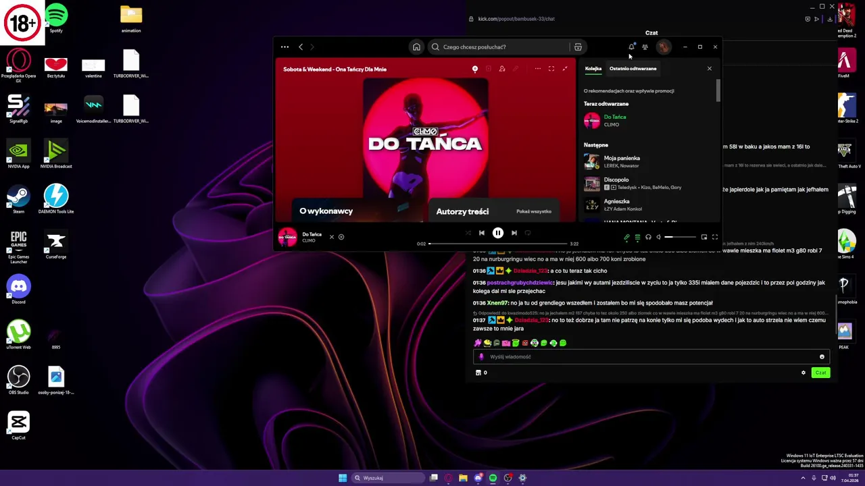Click the X icon next to Do Tańca
The height and width of the screenshot is (486, 865).
point(331,237)
